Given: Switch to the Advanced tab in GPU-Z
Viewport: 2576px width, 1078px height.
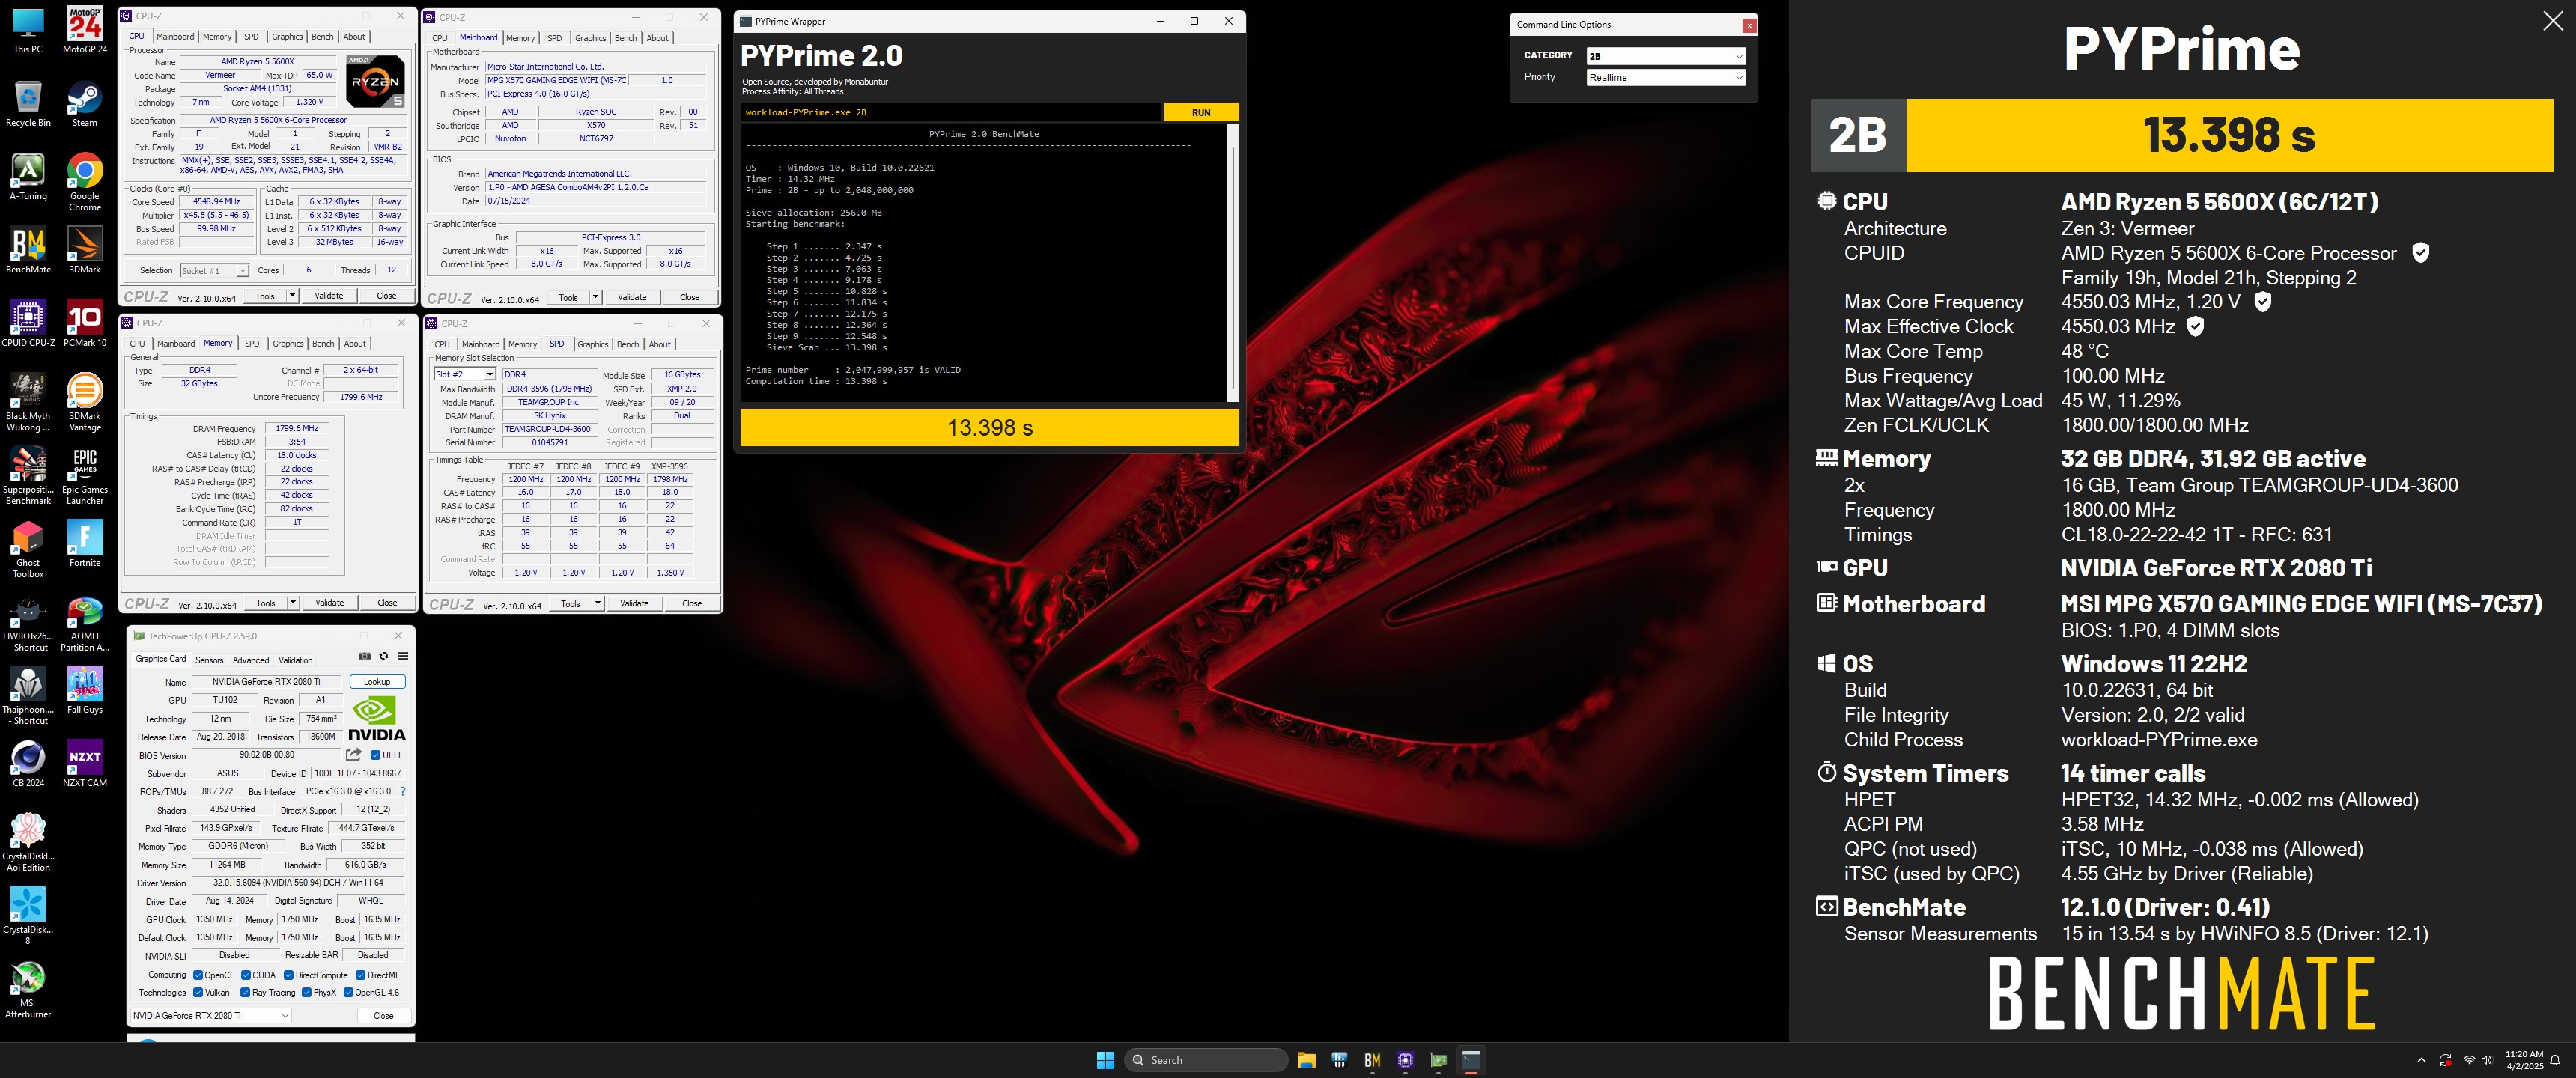Looking at the screenshot, I should click(x=251, y=660).
